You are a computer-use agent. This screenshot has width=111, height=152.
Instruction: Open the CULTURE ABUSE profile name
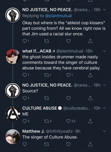point(40,108)
